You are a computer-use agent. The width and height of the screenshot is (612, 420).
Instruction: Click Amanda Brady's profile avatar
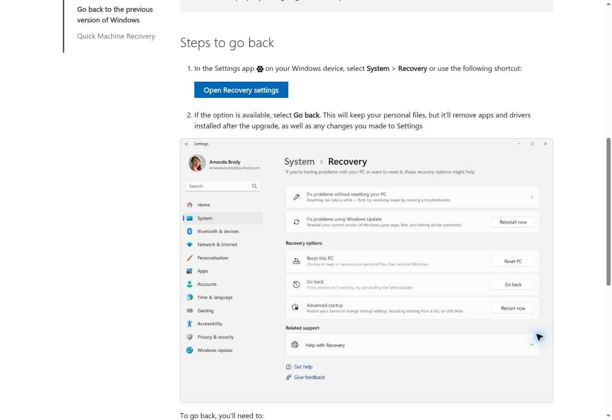[x=197, y=163]
